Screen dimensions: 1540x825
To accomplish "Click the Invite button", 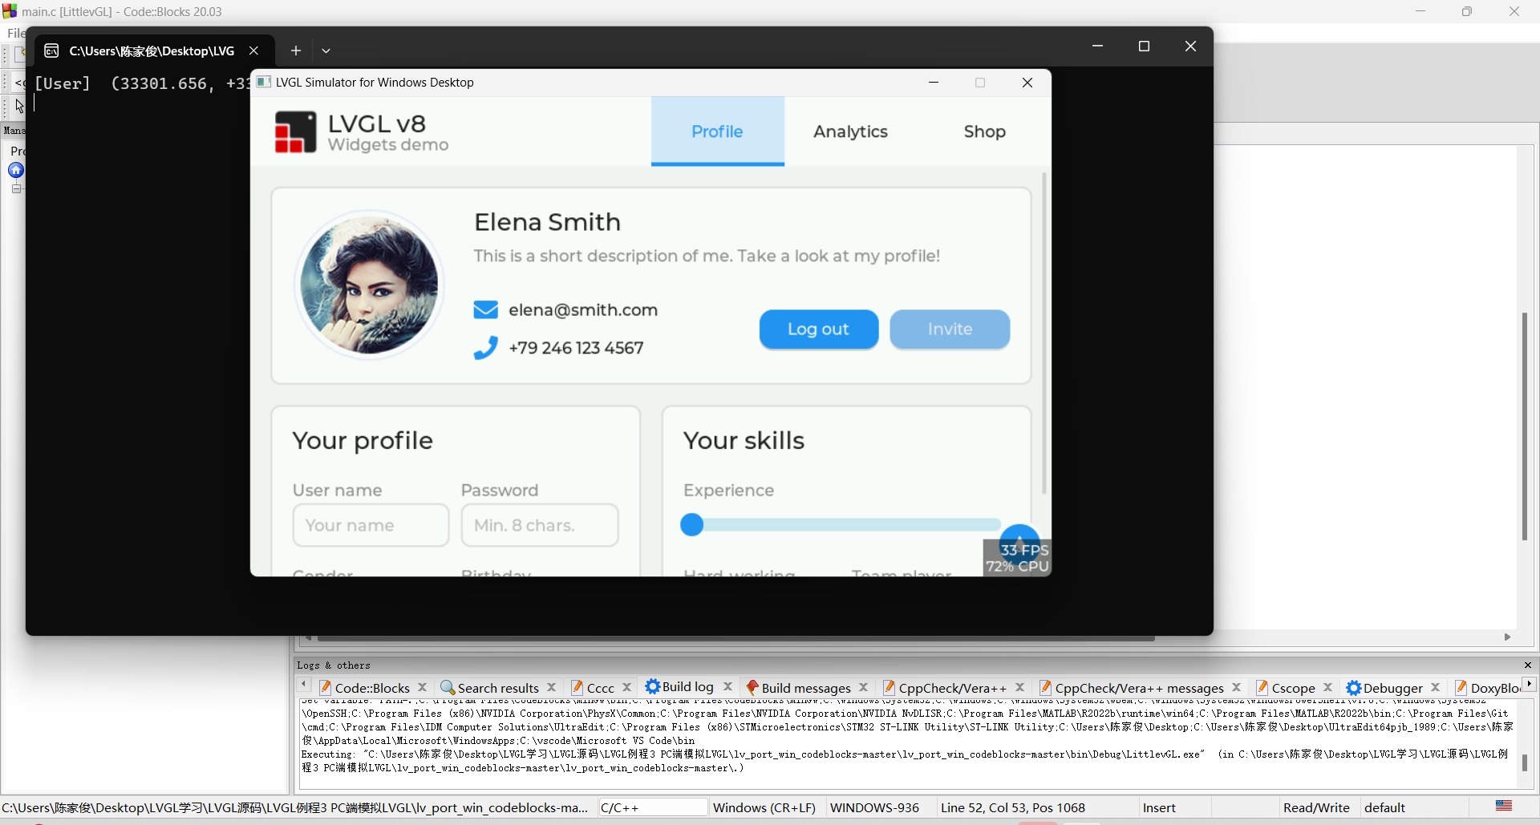I will 950,330.
